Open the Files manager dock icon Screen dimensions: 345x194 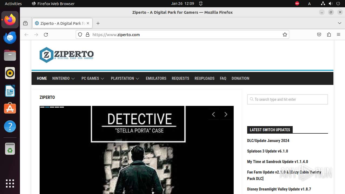10,55
